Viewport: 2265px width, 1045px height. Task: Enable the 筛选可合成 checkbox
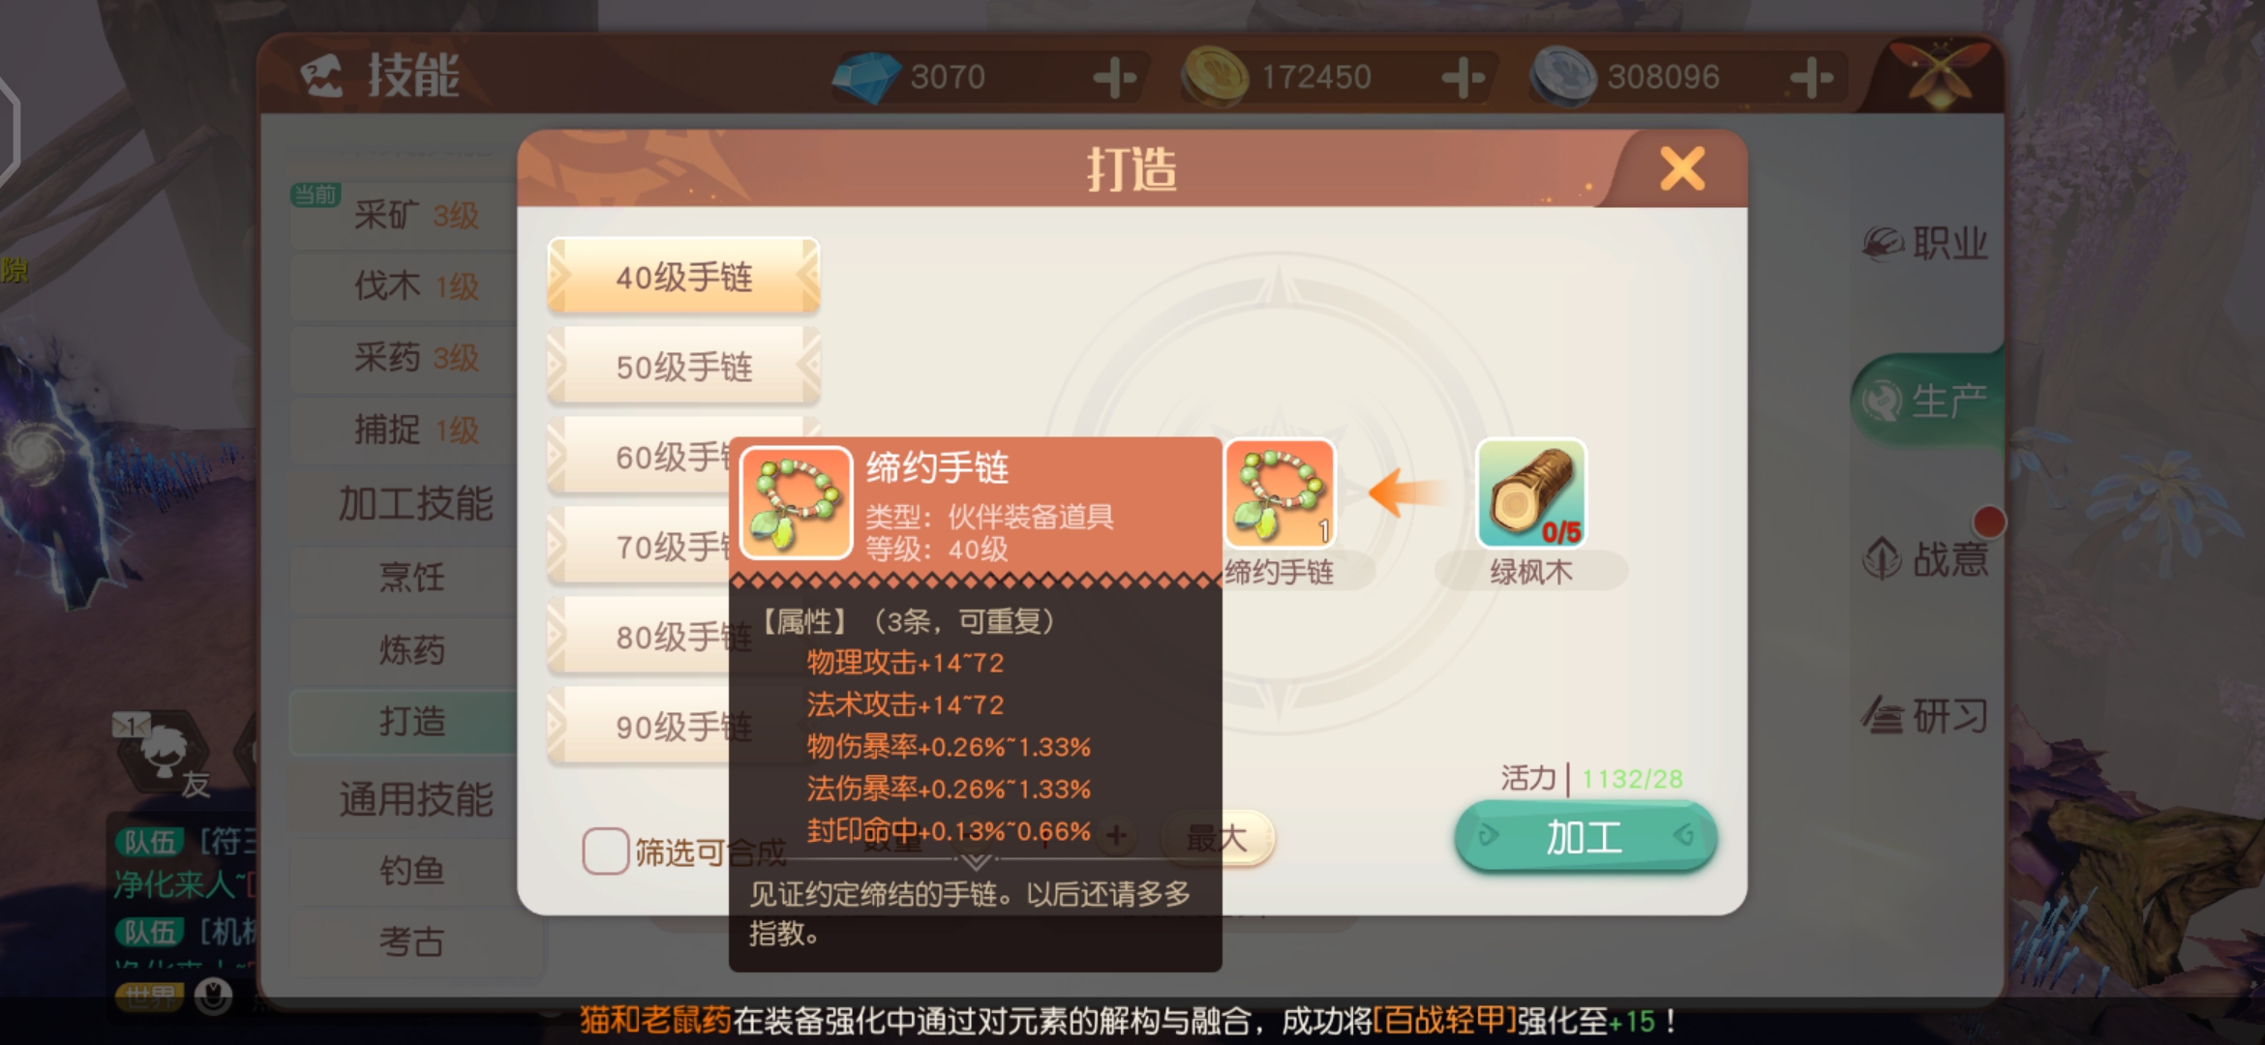coord(606,851)
